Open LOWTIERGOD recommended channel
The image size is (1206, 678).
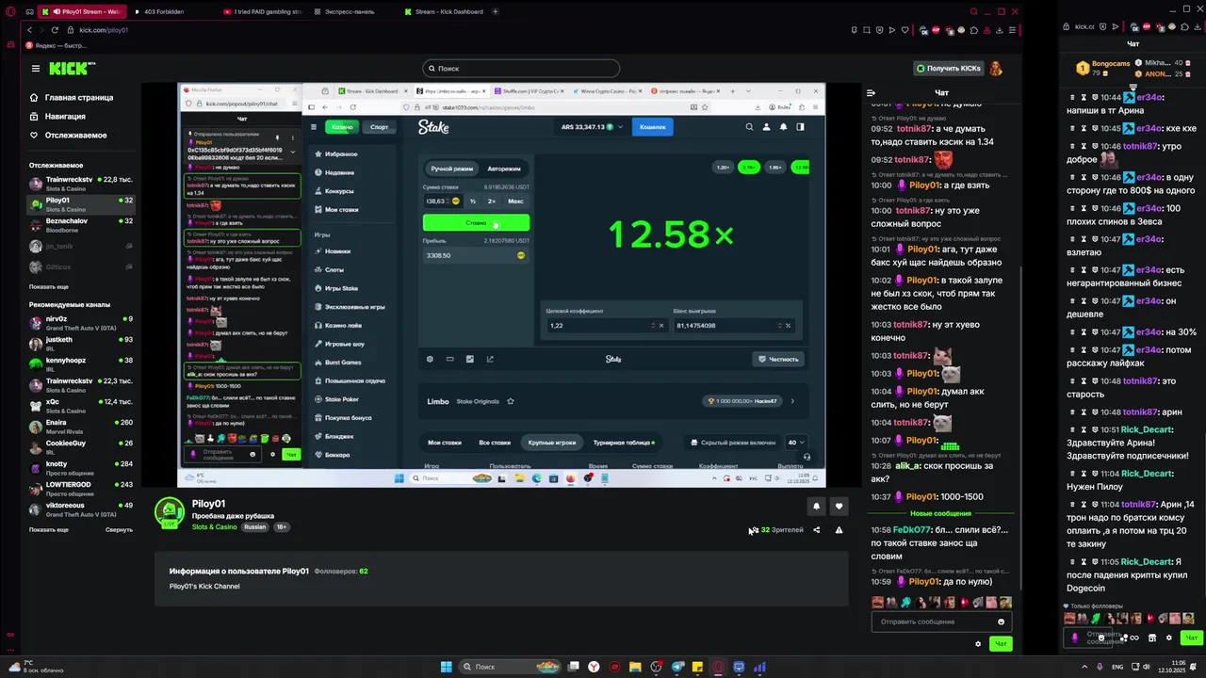pyautogui.click(x=81, y=487)
